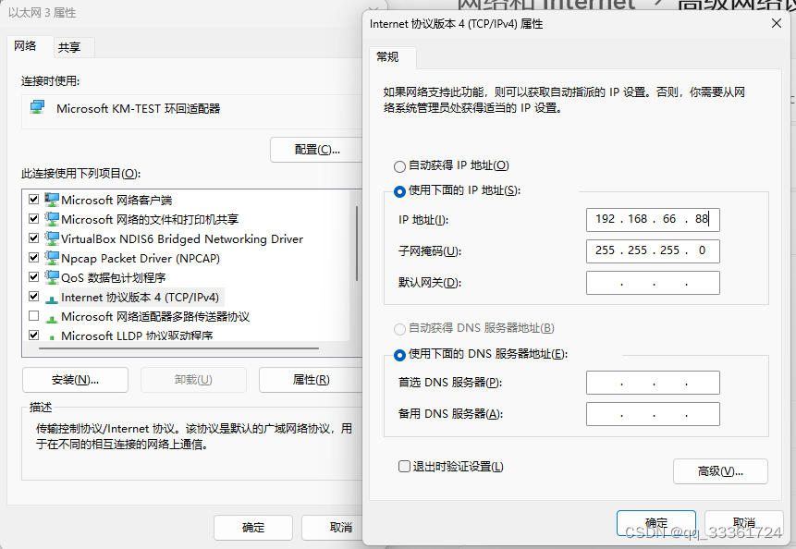The height and width of the screenshot is (549, 796).
Task: Select 自动获得 DNS 服务器地址 radio button
Action: tap(399, 329)
